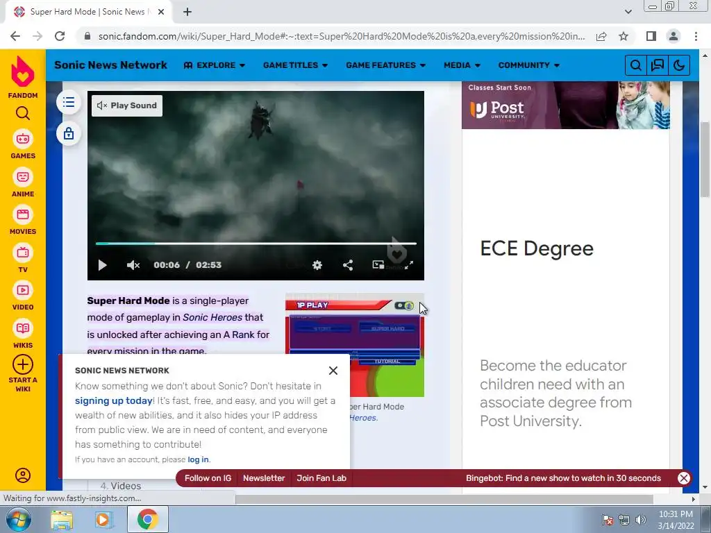
Task: Open the Sonic Heroes link in text
Action: 212,317
